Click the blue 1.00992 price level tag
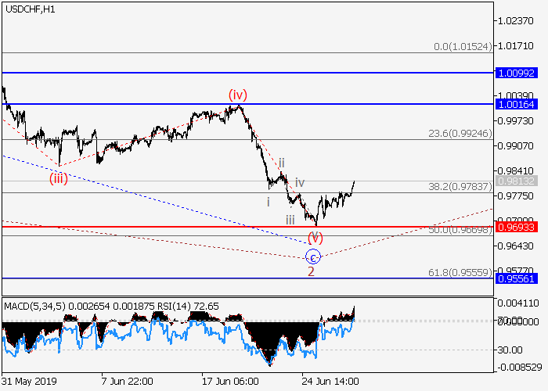 coord(516,73)
